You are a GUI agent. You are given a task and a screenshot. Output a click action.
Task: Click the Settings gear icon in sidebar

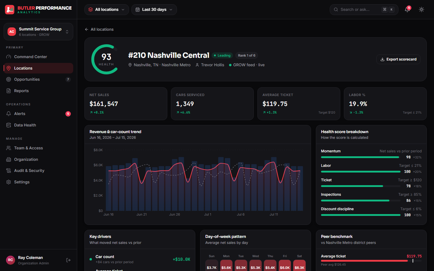9,182
